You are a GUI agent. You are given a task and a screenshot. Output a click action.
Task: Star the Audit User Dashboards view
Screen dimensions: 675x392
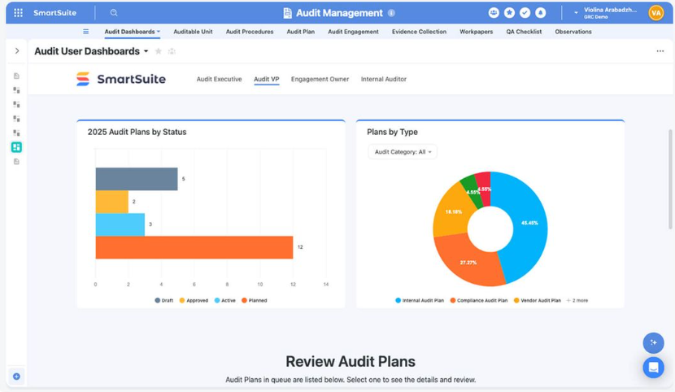159,51
